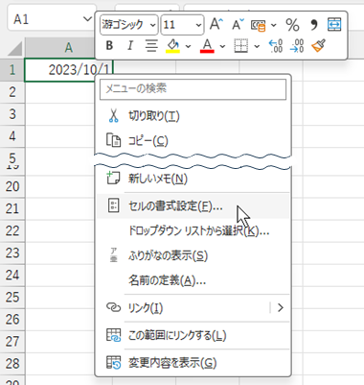The height and width of the screenshot is (385, 364).
Task: Click the scissors cut icon
Action: tap(113, 115)
